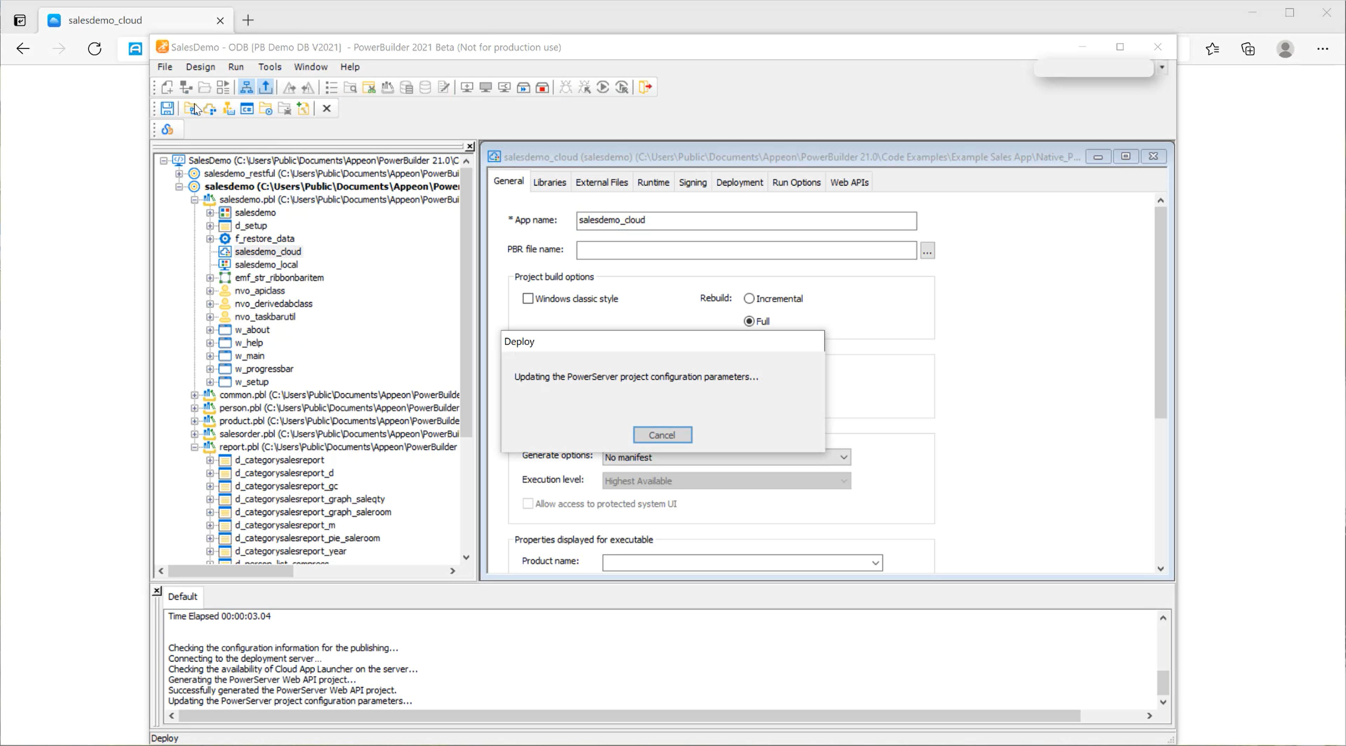The height and width of the screenshot is (746, 1346).
Task: Enable Windows classic style checkbox
Action: pos(528,298)
